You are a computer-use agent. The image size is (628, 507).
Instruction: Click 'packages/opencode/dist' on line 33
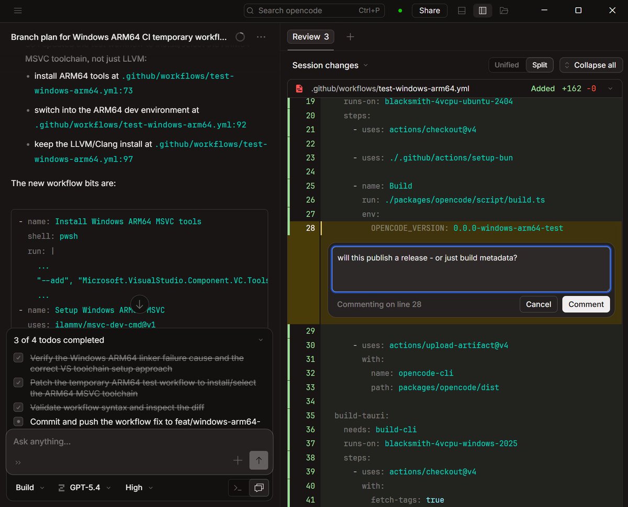(x=448, y=388)
